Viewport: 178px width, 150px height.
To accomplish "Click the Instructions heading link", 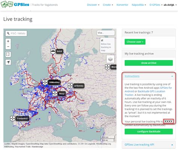I will click(132, 76).
